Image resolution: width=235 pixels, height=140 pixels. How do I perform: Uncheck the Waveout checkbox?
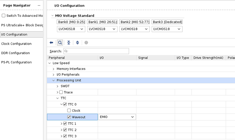tap(69, 117)
